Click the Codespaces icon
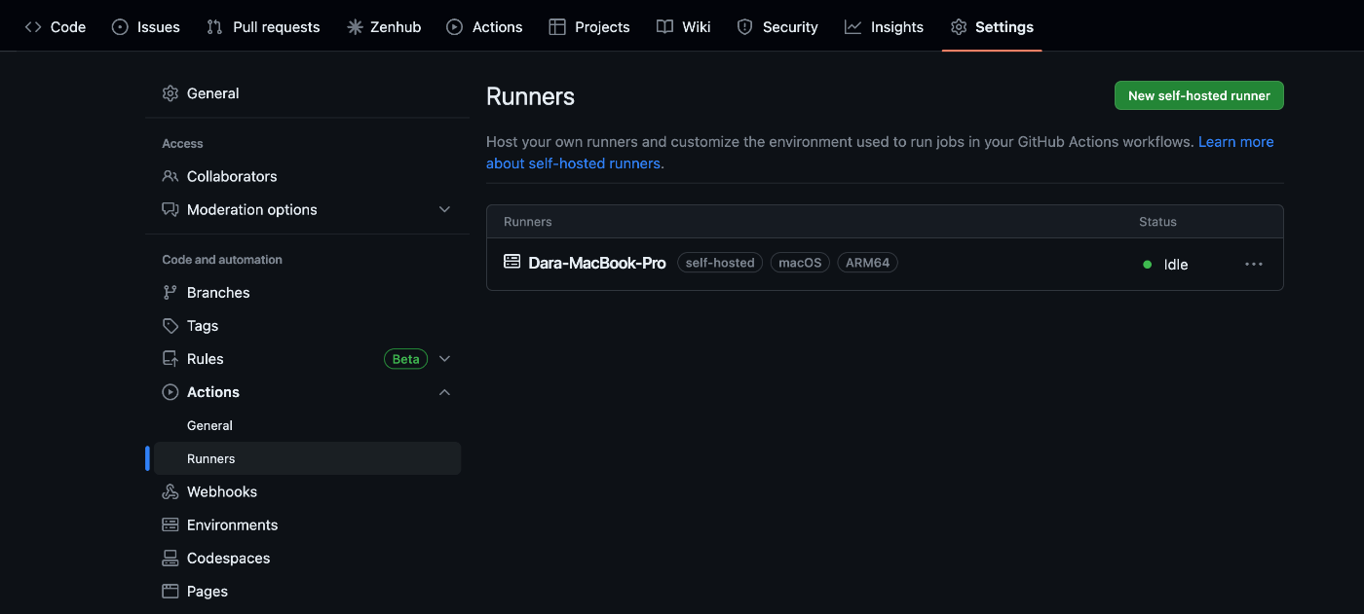 click(x=170, y=558)
